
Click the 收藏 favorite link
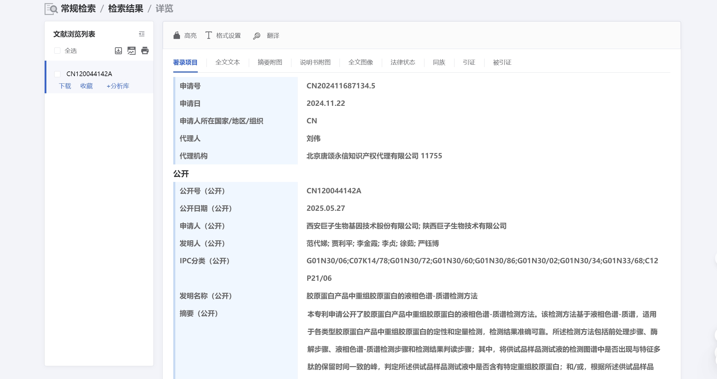pos(87,86)
